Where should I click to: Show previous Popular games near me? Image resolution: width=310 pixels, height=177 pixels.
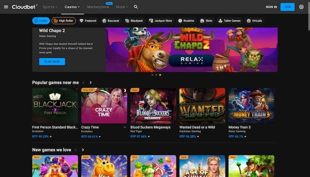[x=83, y=83]
